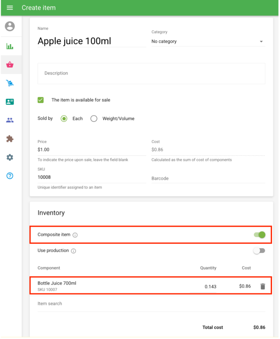Viewport: 280px width, 339px height.
Task: Open the hamburger menu icon
Action: (10, 8)
